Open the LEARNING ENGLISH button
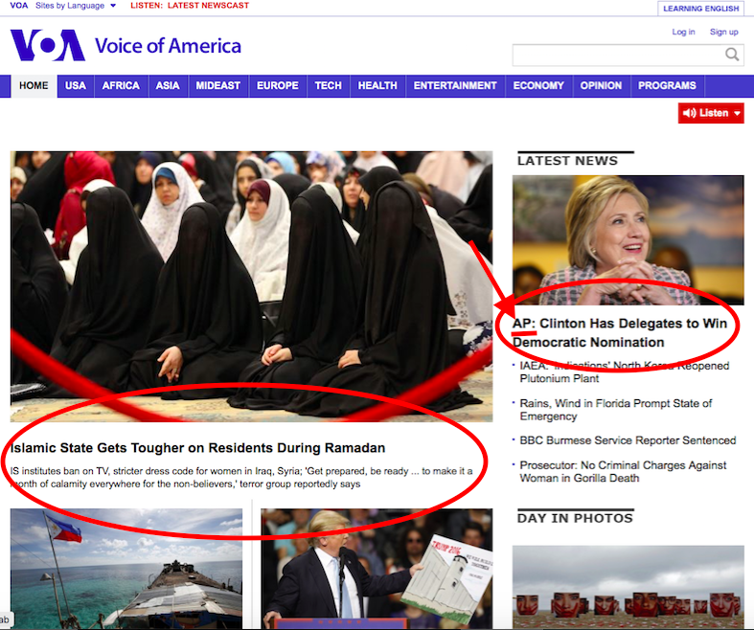 pyautogui.click(x=701, y=9)
